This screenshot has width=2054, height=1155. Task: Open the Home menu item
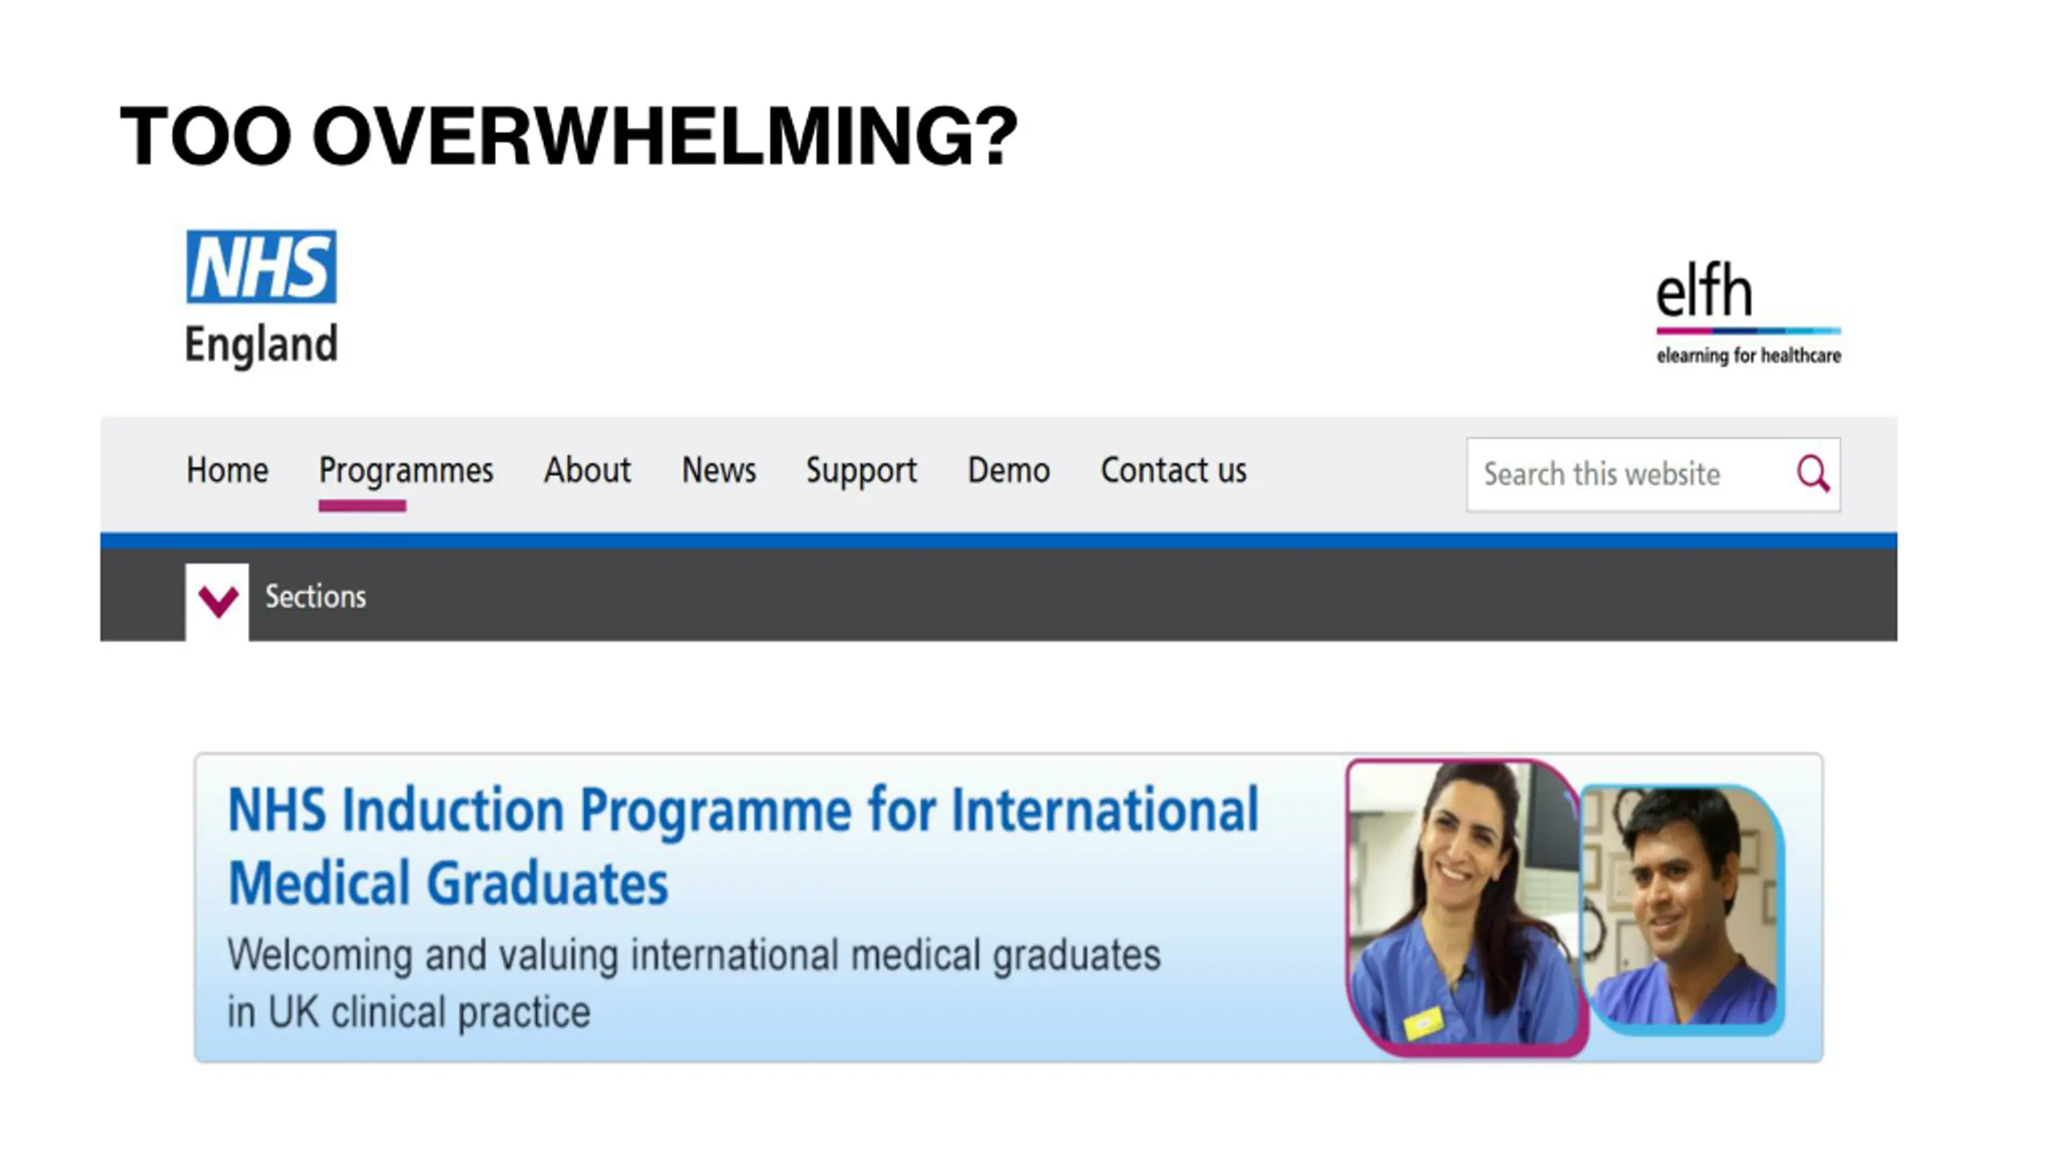click(x=227, y=470)
